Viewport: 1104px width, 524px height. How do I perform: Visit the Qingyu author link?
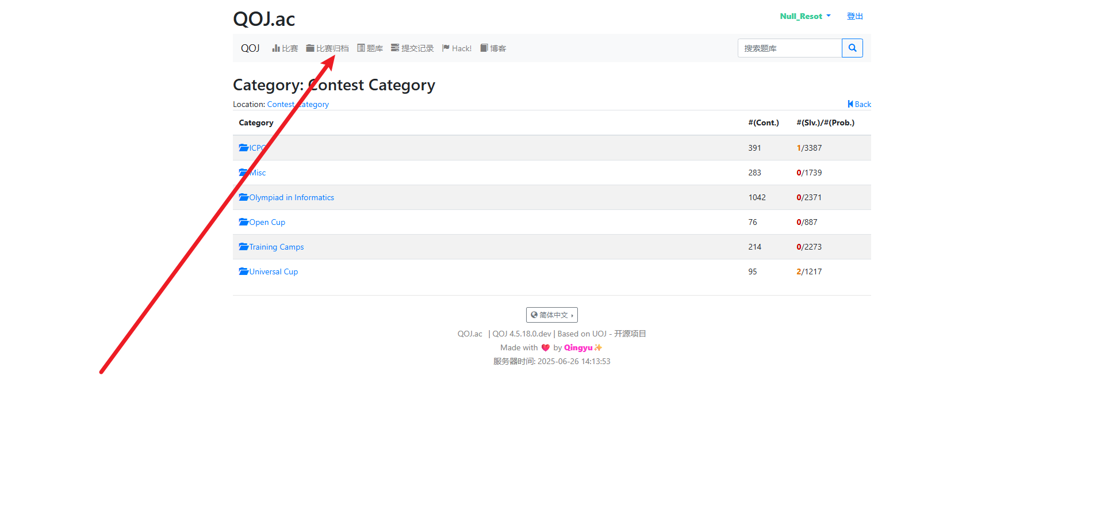click(578, 347)
